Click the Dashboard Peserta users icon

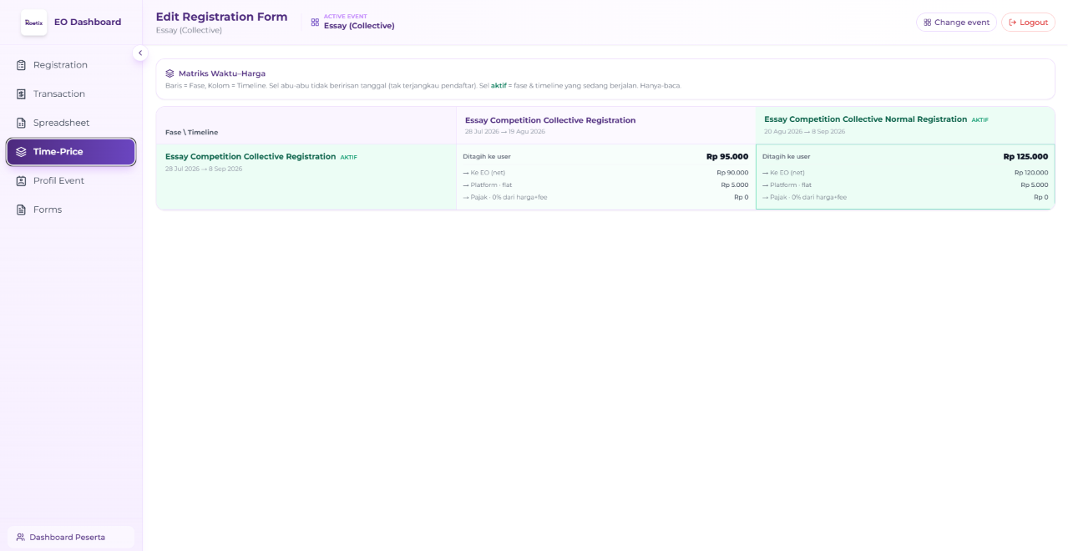[x=21, y=538]
